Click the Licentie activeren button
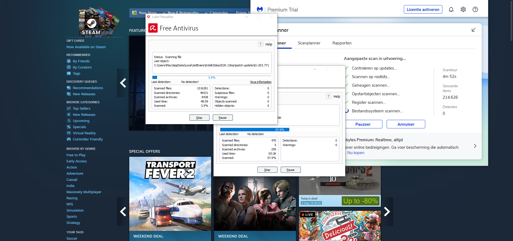 pyautogui.click(x=423, y=10)
